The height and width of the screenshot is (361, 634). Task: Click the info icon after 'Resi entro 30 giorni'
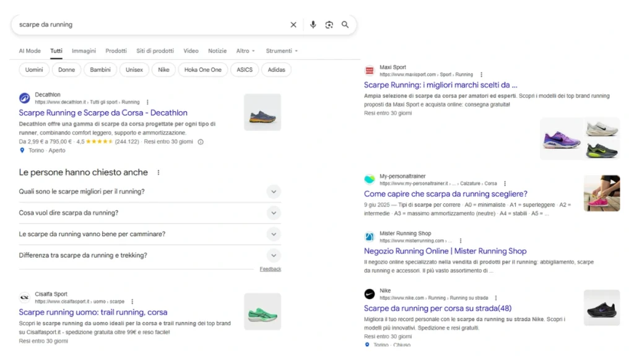[x=200, y=142]
